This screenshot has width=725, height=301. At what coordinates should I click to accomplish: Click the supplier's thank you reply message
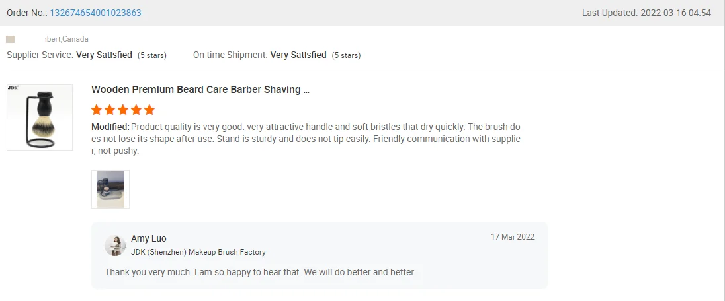259,272
